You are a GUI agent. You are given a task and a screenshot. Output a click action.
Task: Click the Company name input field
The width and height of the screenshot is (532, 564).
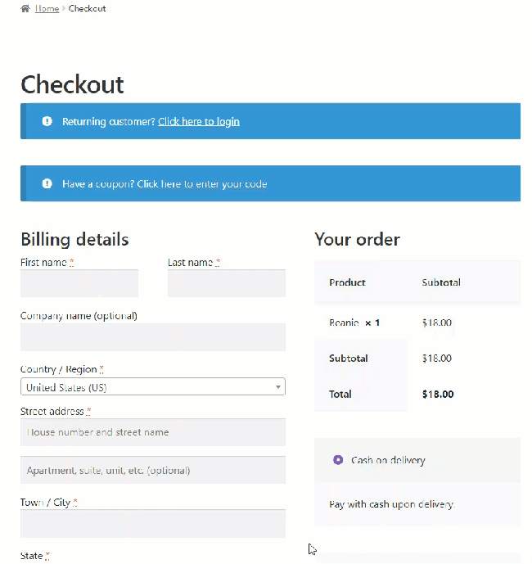pyautogui.click(x=153, y=336)
